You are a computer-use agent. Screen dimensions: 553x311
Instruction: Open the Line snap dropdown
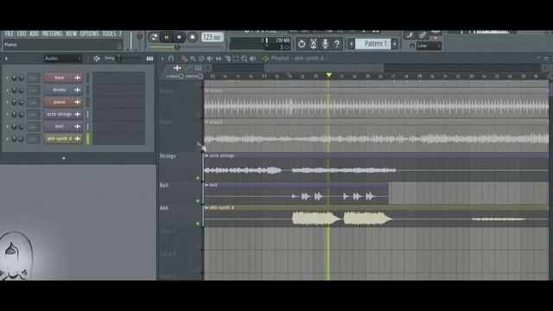[429, 46]
